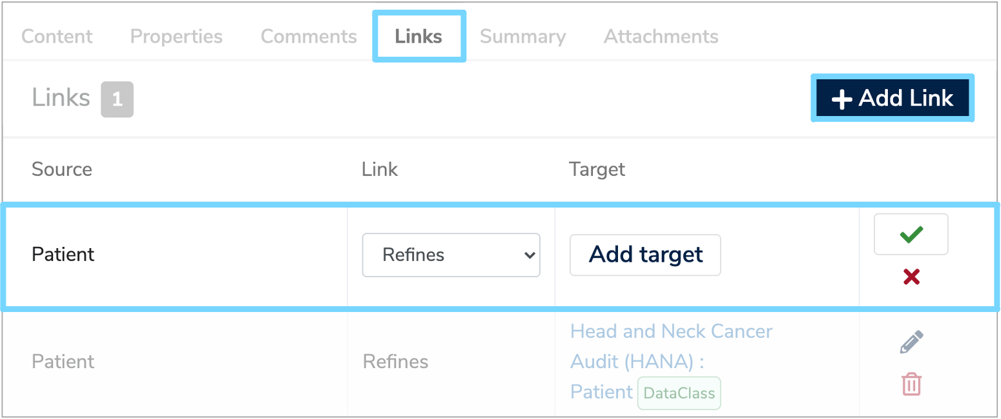Switch to the Content tab
The height and width of the screenshot is (419, 1001).
[x=56, y=37]
